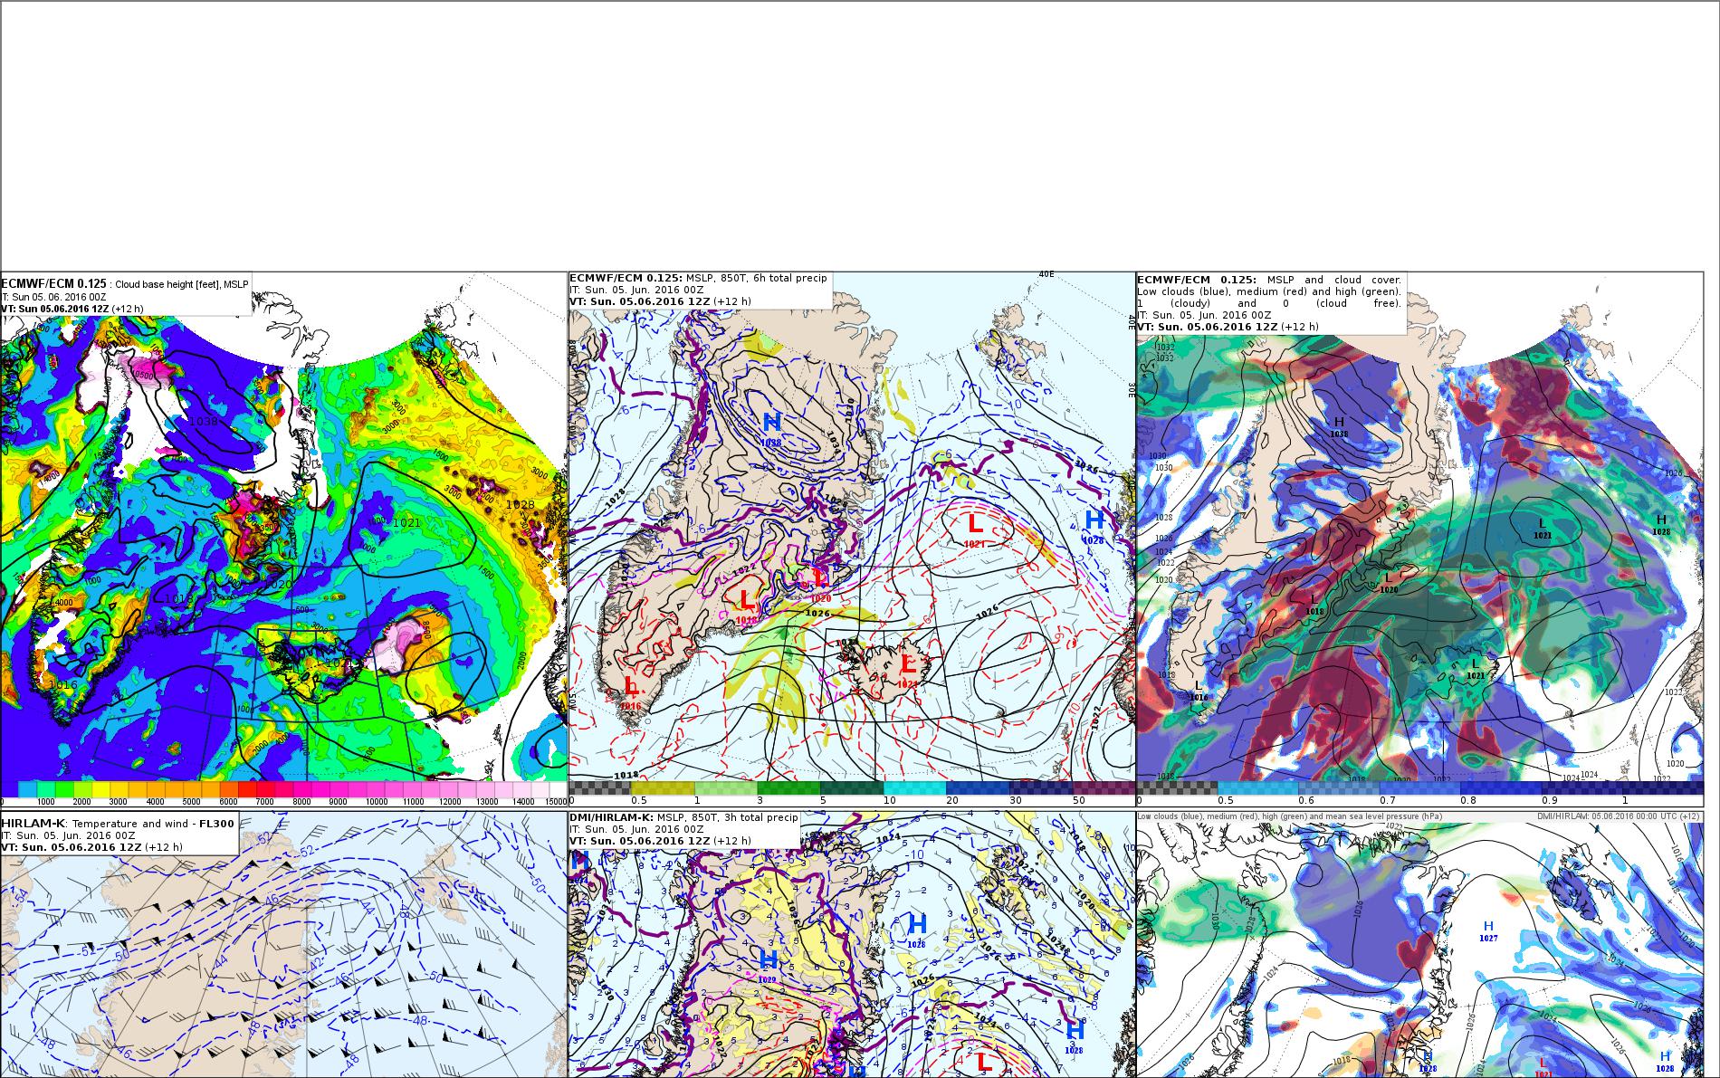Image resolution: width=1720 pixels, height=1078 pixels.
Task: Click the '1021' isobar label on cloud base map
Action: (x=407, y=522)
